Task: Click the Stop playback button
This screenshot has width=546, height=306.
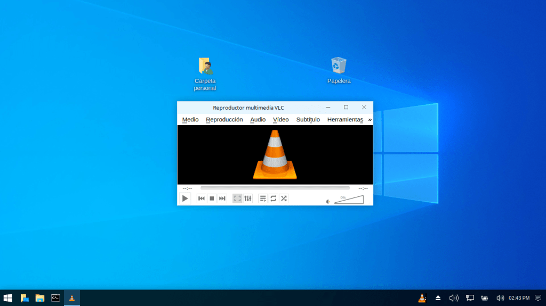Action: pyautogui.click(x=212, y=199)
